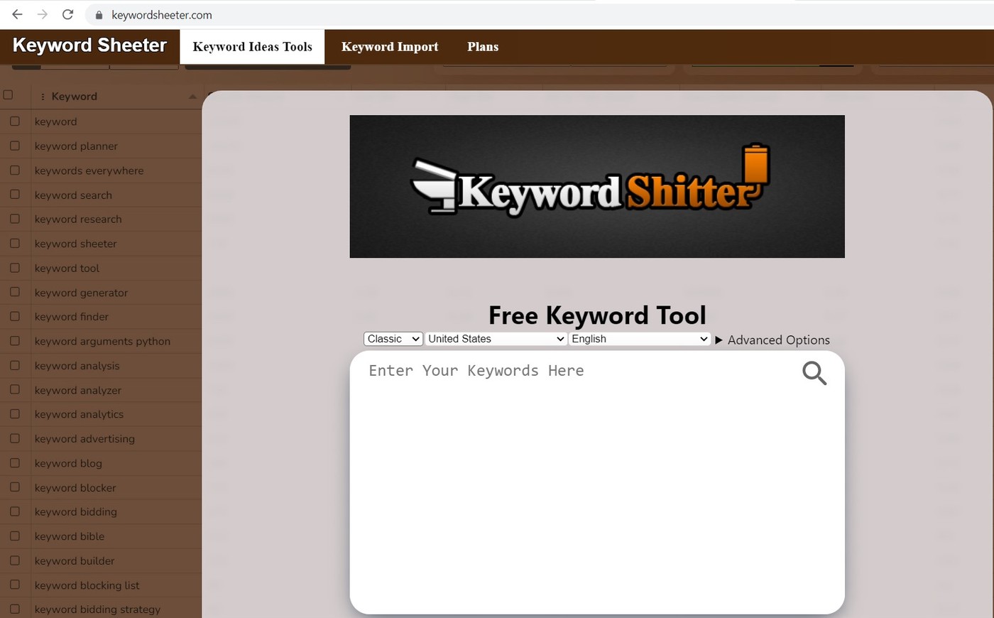Image resolution: width=994 pixels, height=618 pixels.
Task: Click the 'Free Keyword Tool' heading
Action: pyautogui.click(x=597, y=315)
